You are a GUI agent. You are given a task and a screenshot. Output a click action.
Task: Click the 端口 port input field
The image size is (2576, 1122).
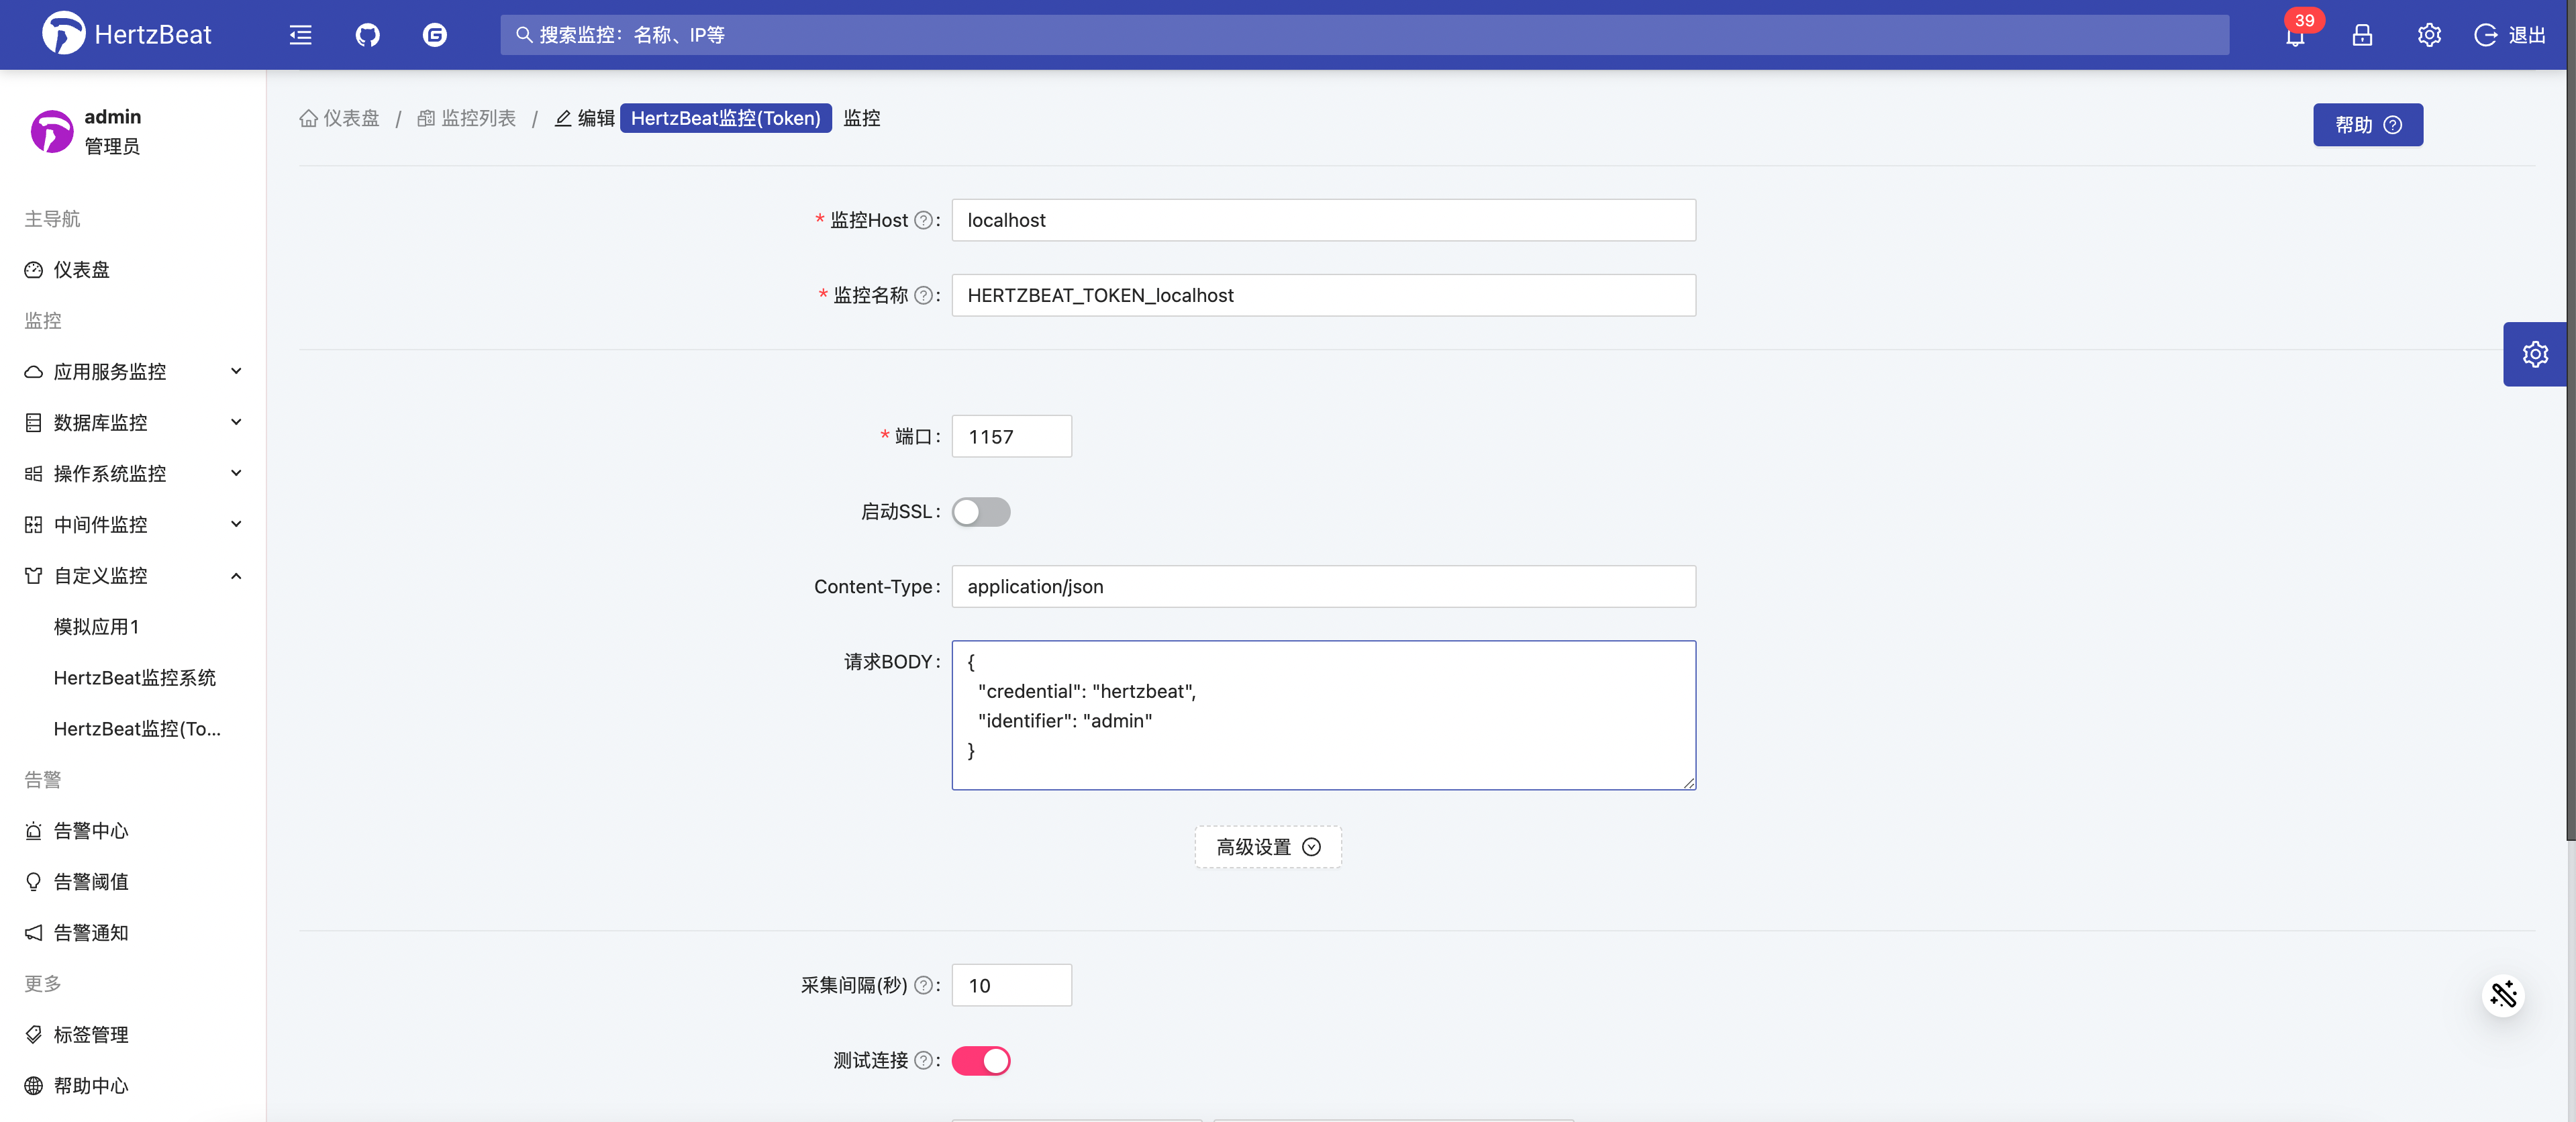1011,436
